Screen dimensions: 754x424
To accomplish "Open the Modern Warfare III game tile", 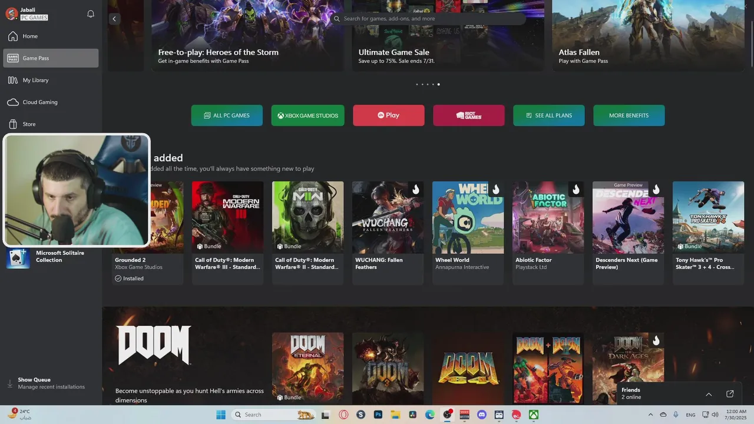I will pyautogui.click(x=227, y=233).
